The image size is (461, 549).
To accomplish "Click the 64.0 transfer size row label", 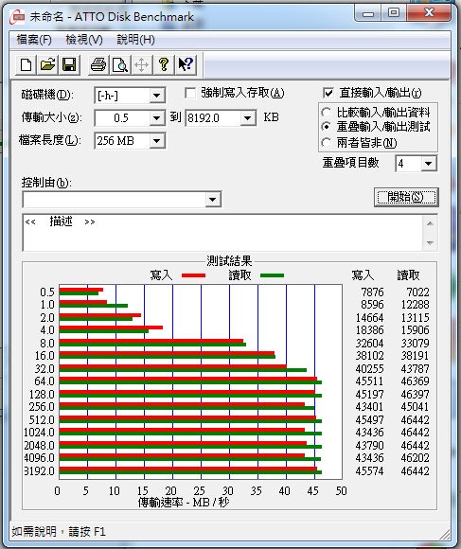I will tap(44, 381).
